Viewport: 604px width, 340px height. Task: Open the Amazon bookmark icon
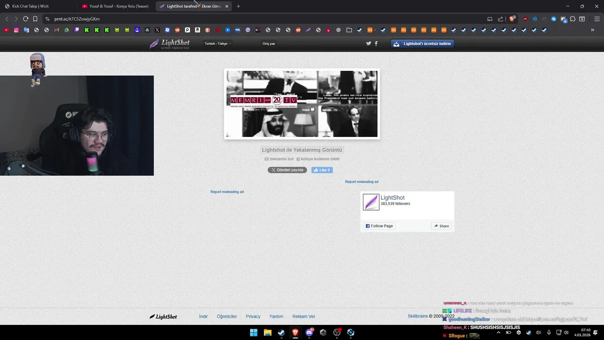pyautogui.click(x=197, y=30)
